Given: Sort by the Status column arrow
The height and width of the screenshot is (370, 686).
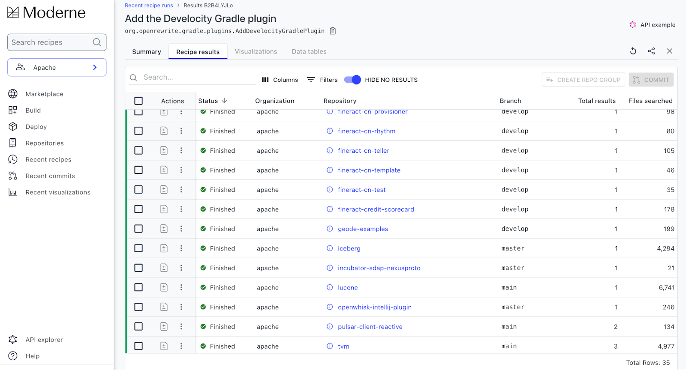Looking at the screenshot, I should pos(224,101).
